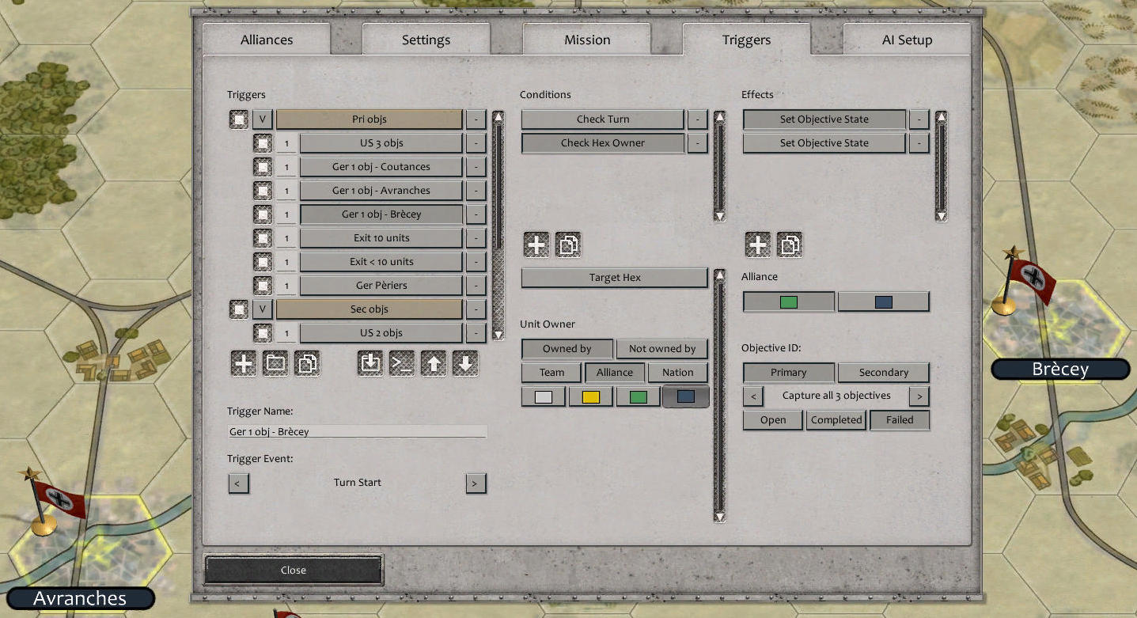Create a new trigger folder

275,363
